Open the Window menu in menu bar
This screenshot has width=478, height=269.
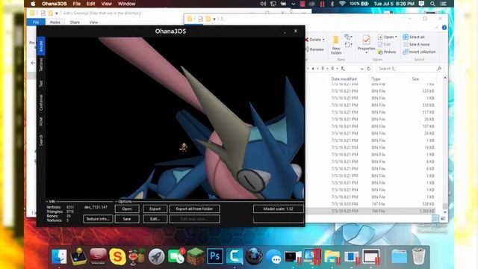point(126,4)
